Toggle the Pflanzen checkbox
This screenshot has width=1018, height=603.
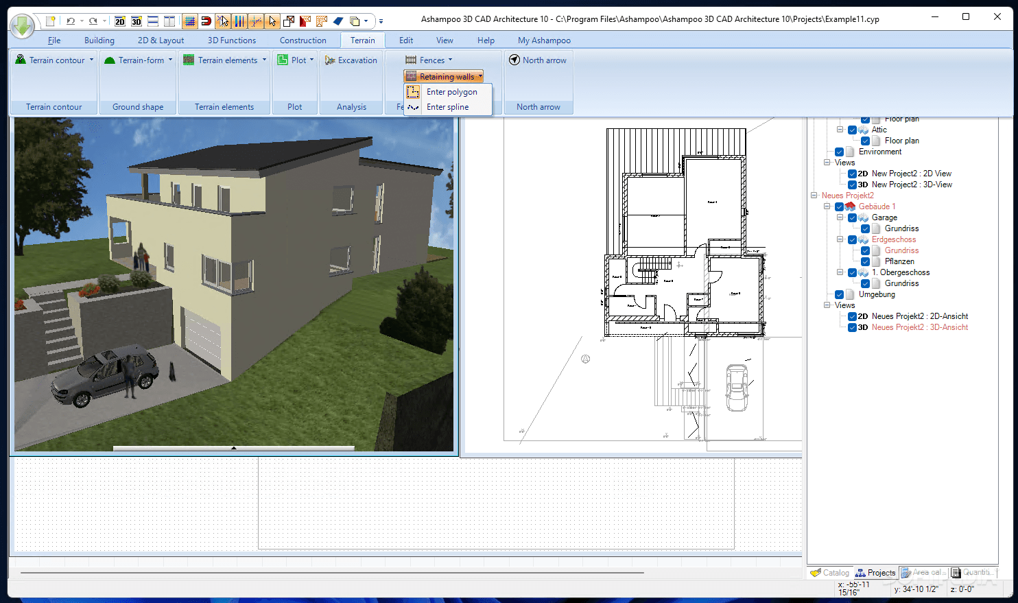[865, 261]
